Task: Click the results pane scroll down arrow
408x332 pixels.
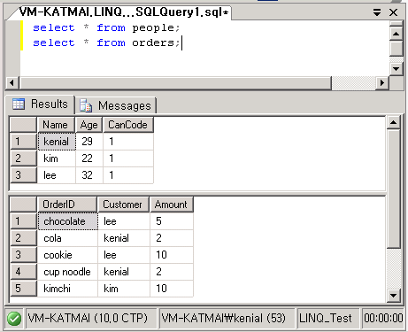Action: pyautogui.click(x=394, y=296)
